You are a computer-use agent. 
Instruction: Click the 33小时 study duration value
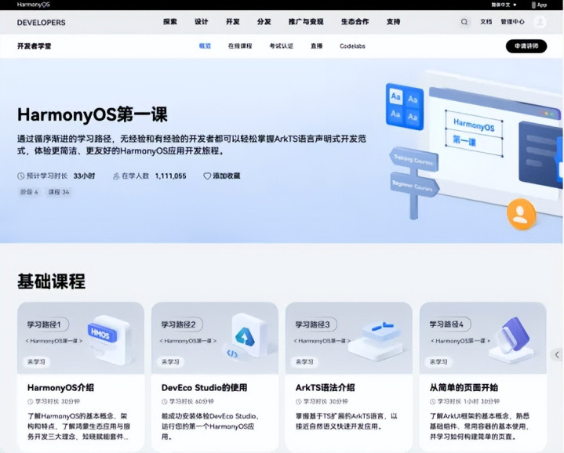[x=84, y=176]
